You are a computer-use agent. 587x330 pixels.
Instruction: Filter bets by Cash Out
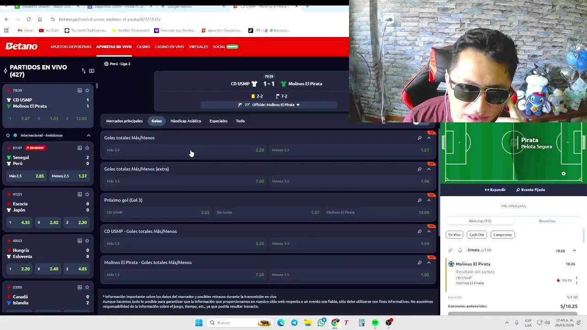476,235
